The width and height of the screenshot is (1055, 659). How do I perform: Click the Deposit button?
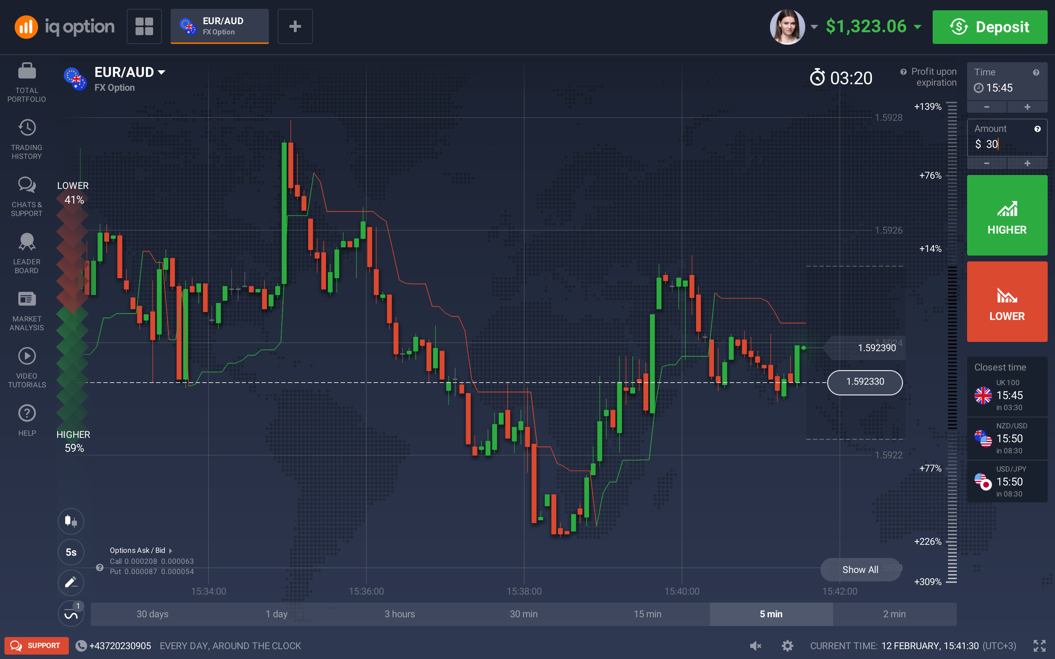pyautogui.click(x=990, y=27)
